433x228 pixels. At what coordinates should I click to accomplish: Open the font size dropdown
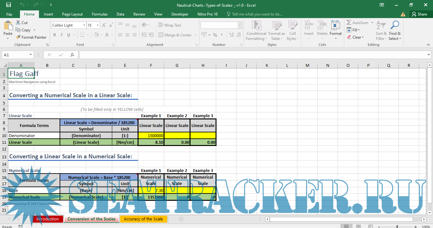coord(98,25)
